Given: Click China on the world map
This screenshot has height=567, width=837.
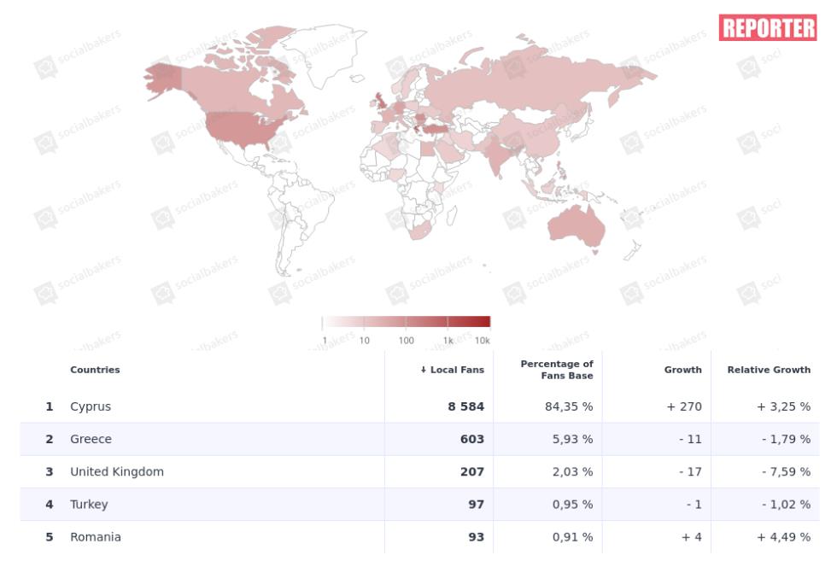Looking at the screenshot, I should point(534,133).
